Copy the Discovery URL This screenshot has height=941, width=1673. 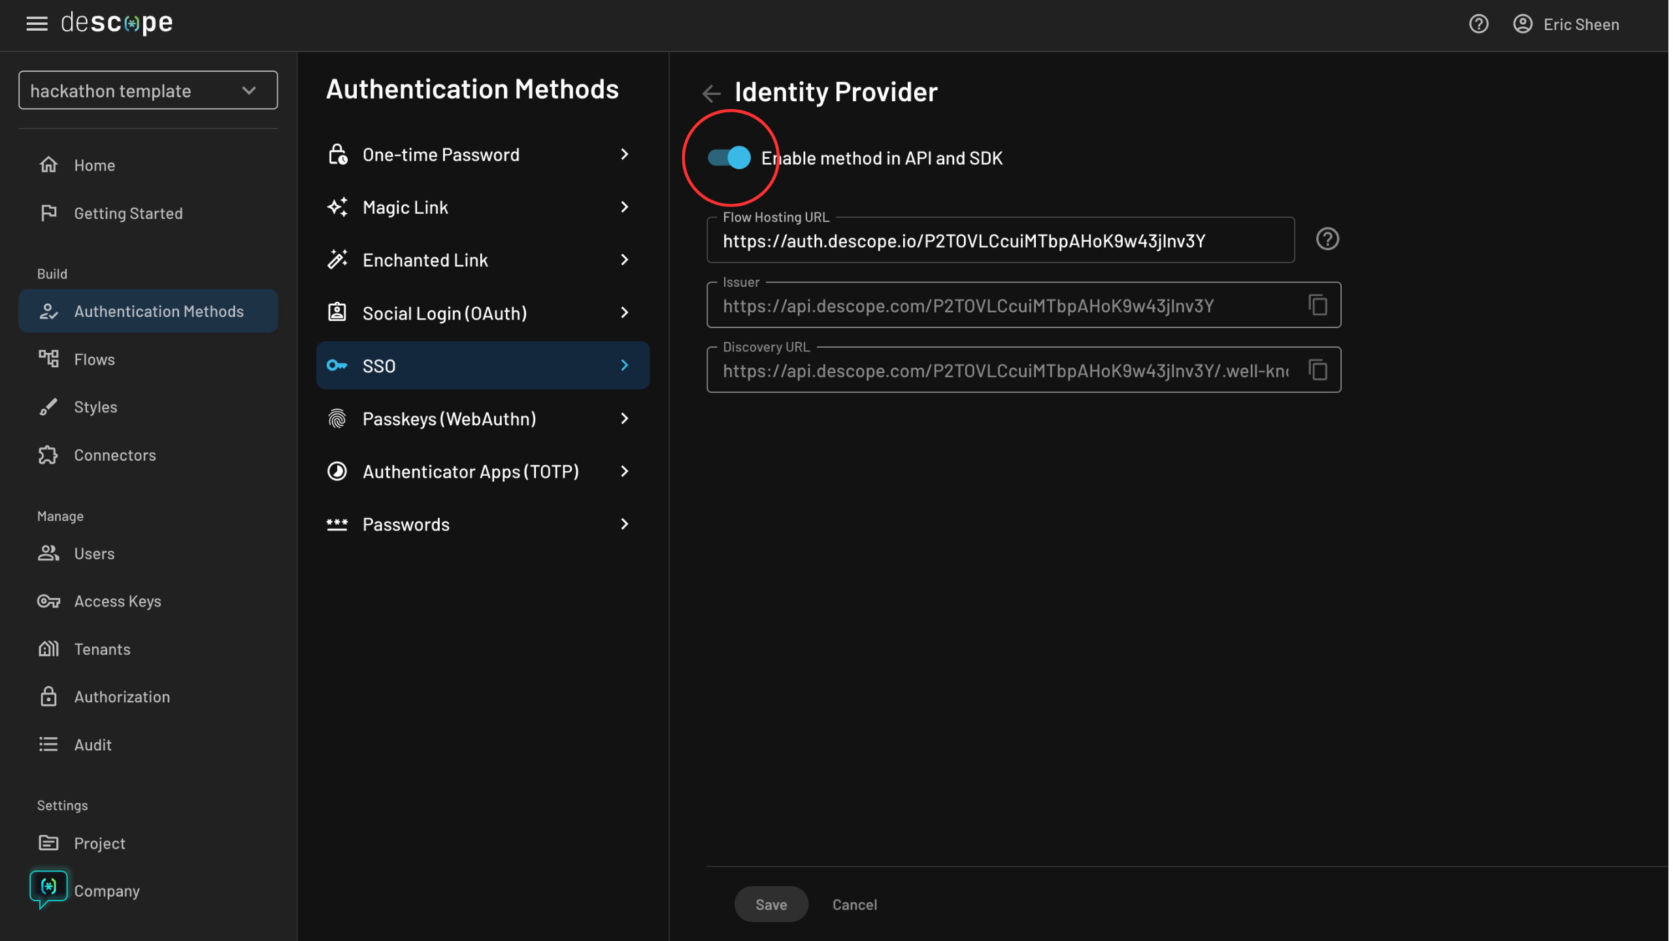click(1317, 371)
